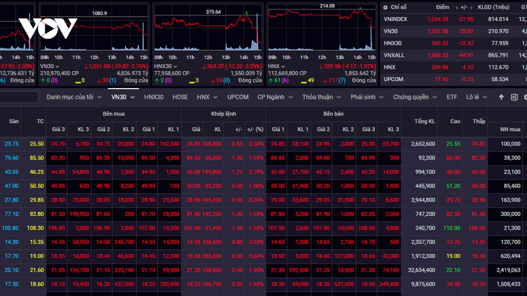Select the VNINDEX row in the index table
The image size is (527, 296).
tap(455, 19)
